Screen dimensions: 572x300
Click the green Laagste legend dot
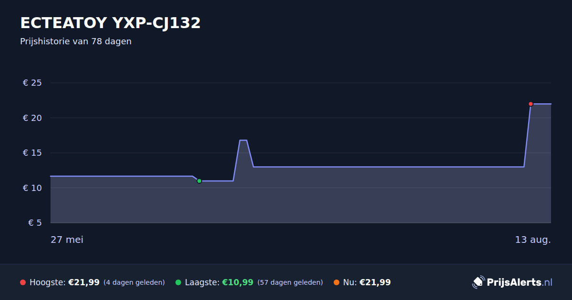(x=178, y=282)
